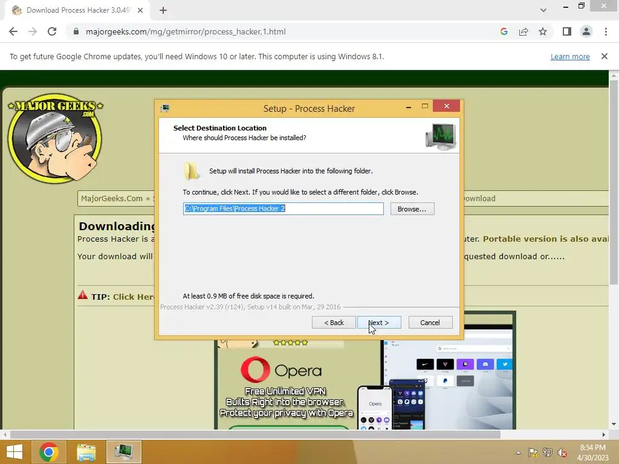Viewport: 619px width, 464px height.
Task: Click the page vertical scrollbar thumb
Action: [x=614, y=181]
